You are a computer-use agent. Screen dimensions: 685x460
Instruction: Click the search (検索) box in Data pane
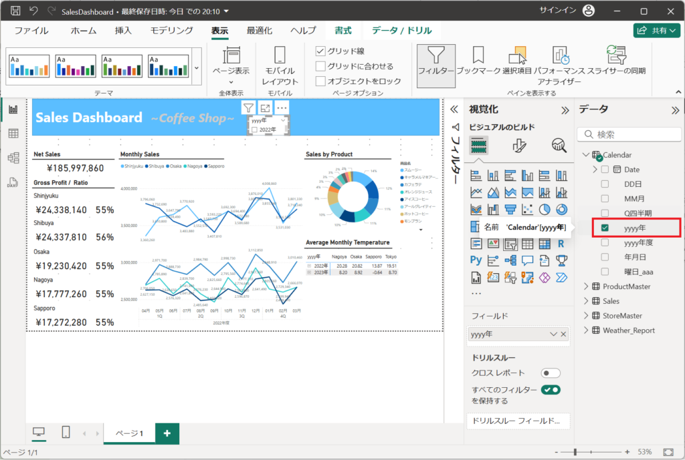click(629, 134)
